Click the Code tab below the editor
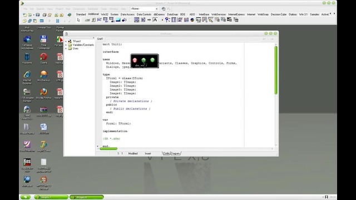The image size is (356, 200). [166, 153]
